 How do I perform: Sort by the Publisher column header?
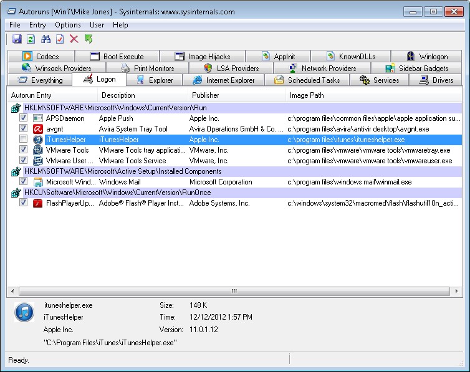click(x=237, y=95)
